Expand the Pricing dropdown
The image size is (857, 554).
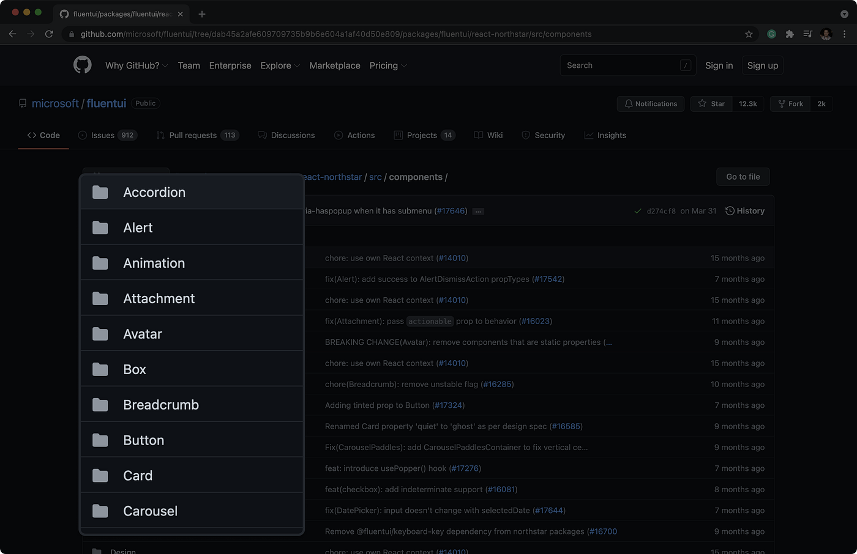point(387,65)
